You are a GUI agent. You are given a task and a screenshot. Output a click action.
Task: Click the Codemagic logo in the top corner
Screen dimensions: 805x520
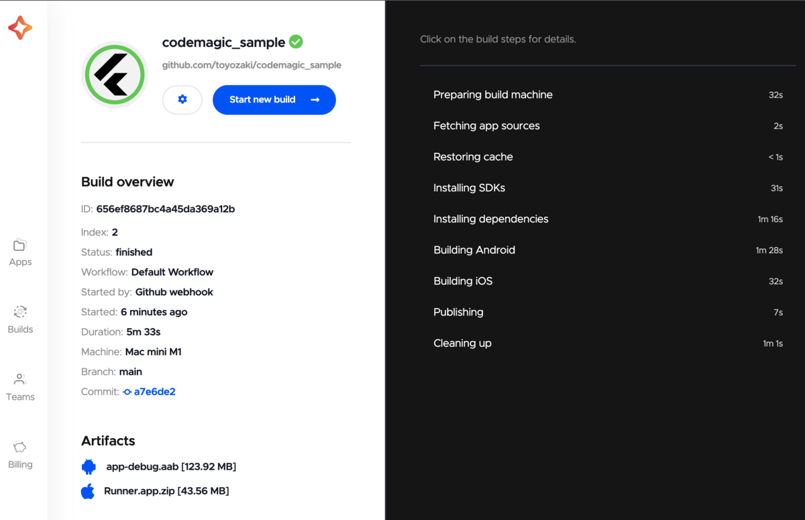(20, 28)
